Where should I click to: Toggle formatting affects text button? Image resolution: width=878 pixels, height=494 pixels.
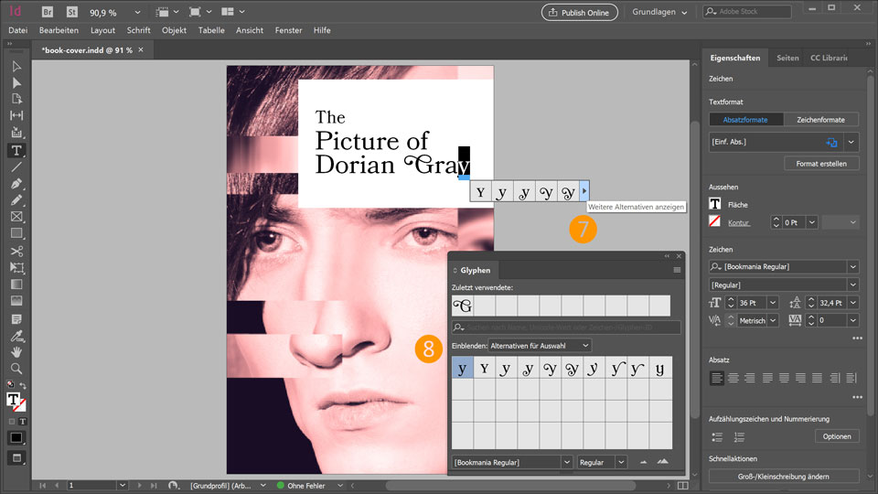[22, 421]
